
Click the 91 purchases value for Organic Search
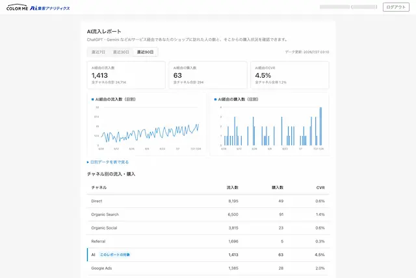[x=281, y=214]
